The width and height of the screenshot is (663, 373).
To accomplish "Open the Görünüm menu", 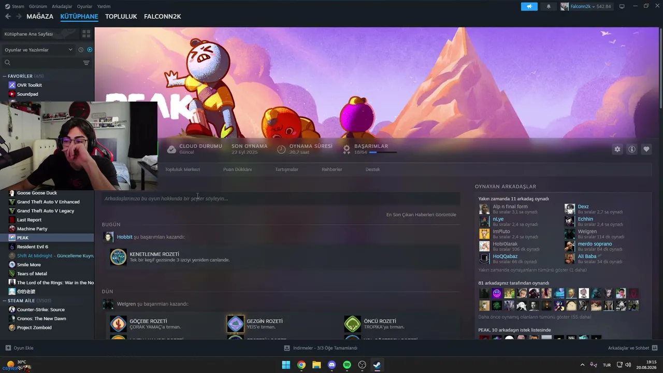I will coord(38,6).
